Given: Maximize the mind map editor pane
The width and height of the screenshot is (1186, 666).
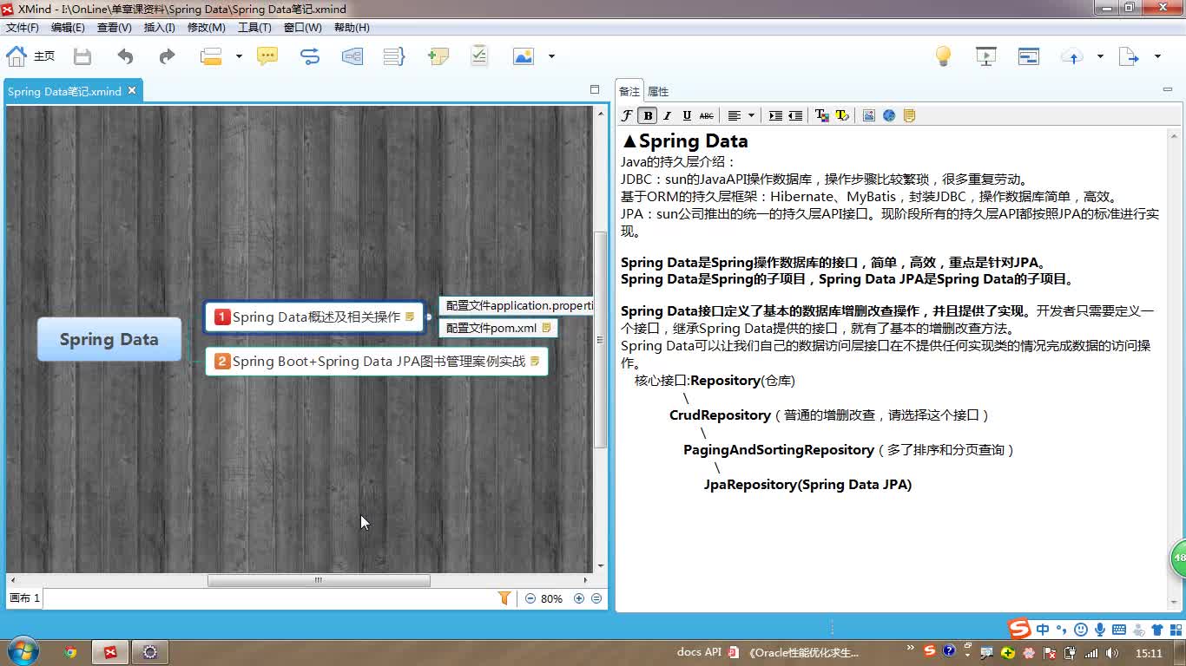Looking at the screenshot, I should pyautogui.click(x=595, y=89).
